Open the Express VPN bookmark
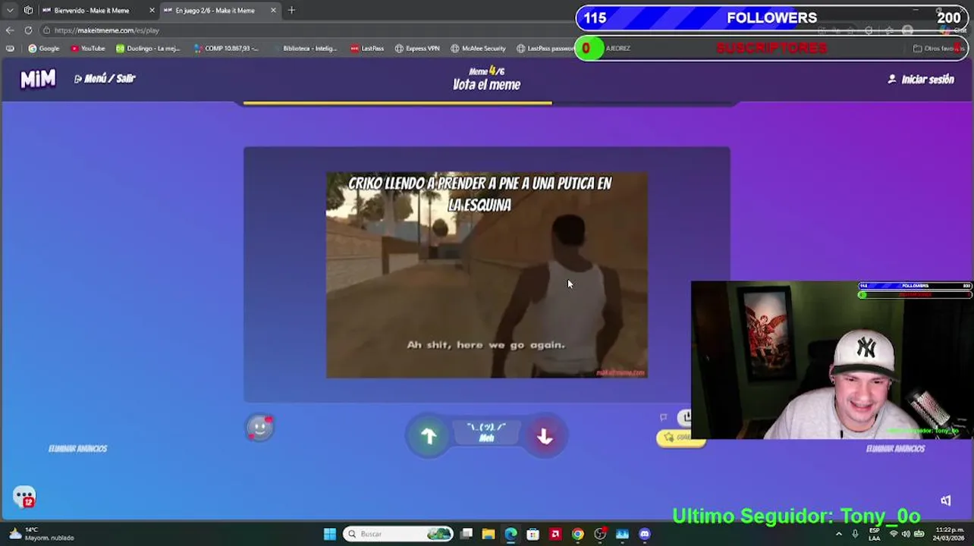974x546 pixels. click(417, 49)
